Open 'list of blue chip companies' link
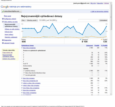115x107 pixels. [x=31, y=88]
